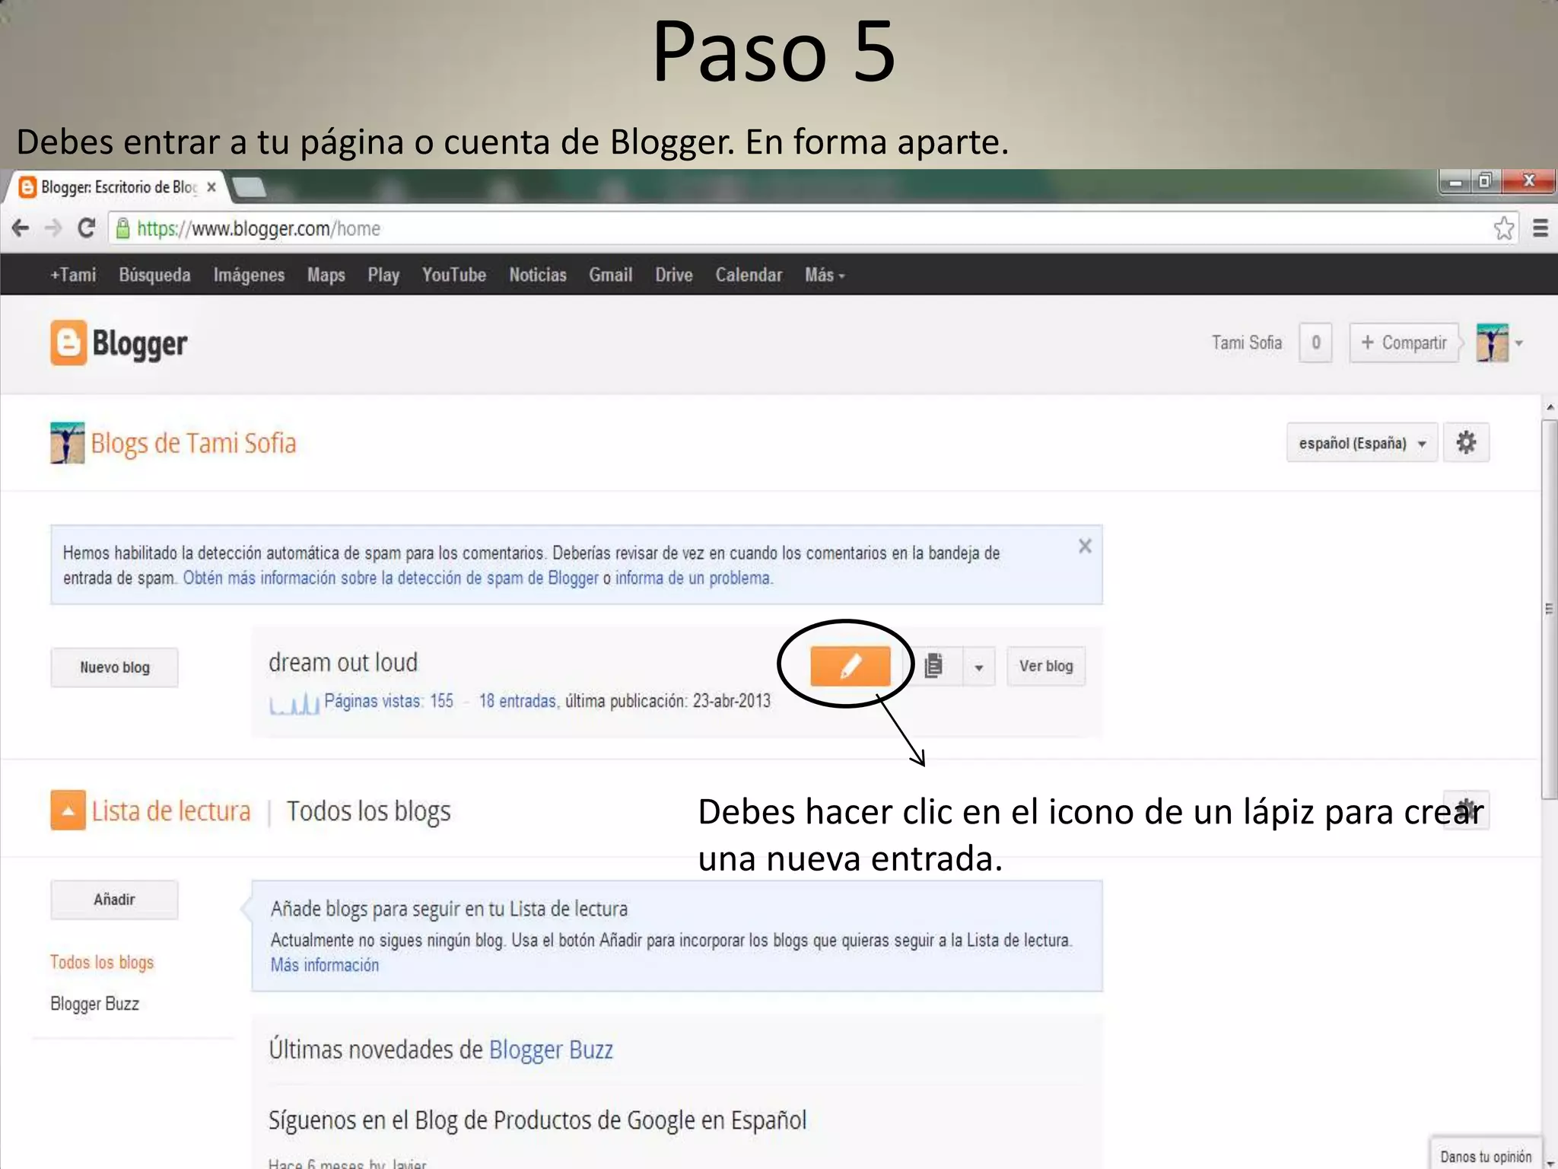Click the + Compartir button
This screenshot has width=1558, height=1169.
[1404, 342]
